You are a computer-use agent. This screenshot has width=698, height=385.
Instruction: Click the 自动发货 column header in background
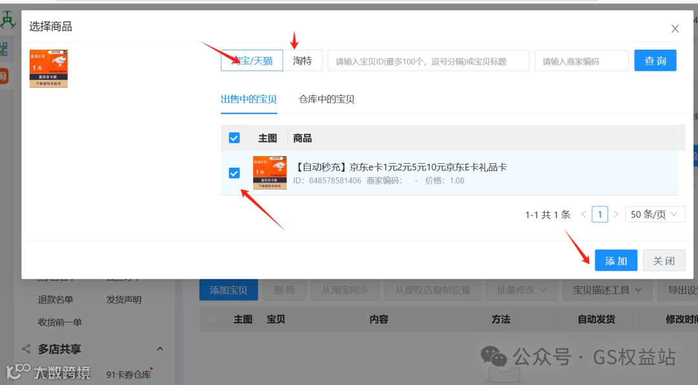pyautogui.click(x=597, y=319)
